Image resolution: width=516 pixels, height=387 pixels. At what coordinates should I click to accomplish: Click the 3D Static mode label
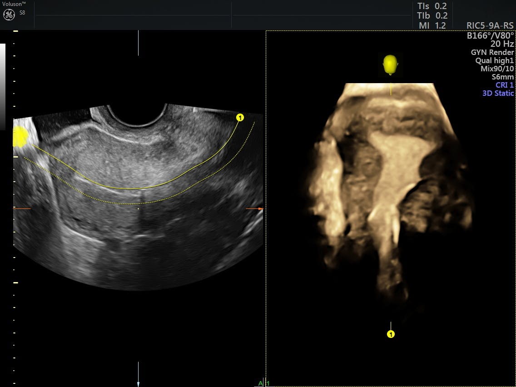498,93
